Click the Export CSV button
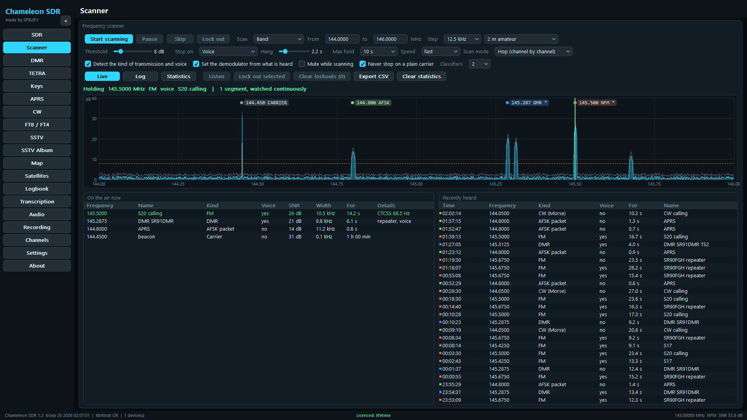 (x=374, y=77)
